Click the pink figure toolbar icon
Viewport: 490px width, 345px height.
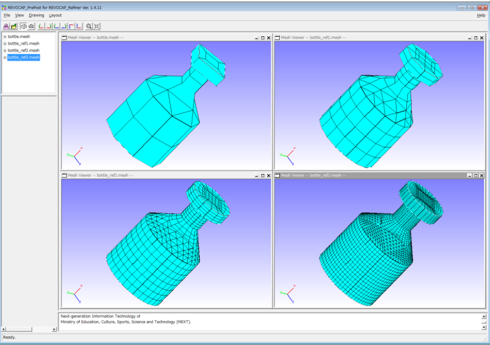point(6,26)
